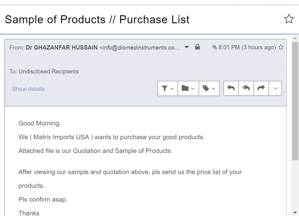Click the scrollbar down arrow
Screen dimensions: 299x216
click(295, 213)
